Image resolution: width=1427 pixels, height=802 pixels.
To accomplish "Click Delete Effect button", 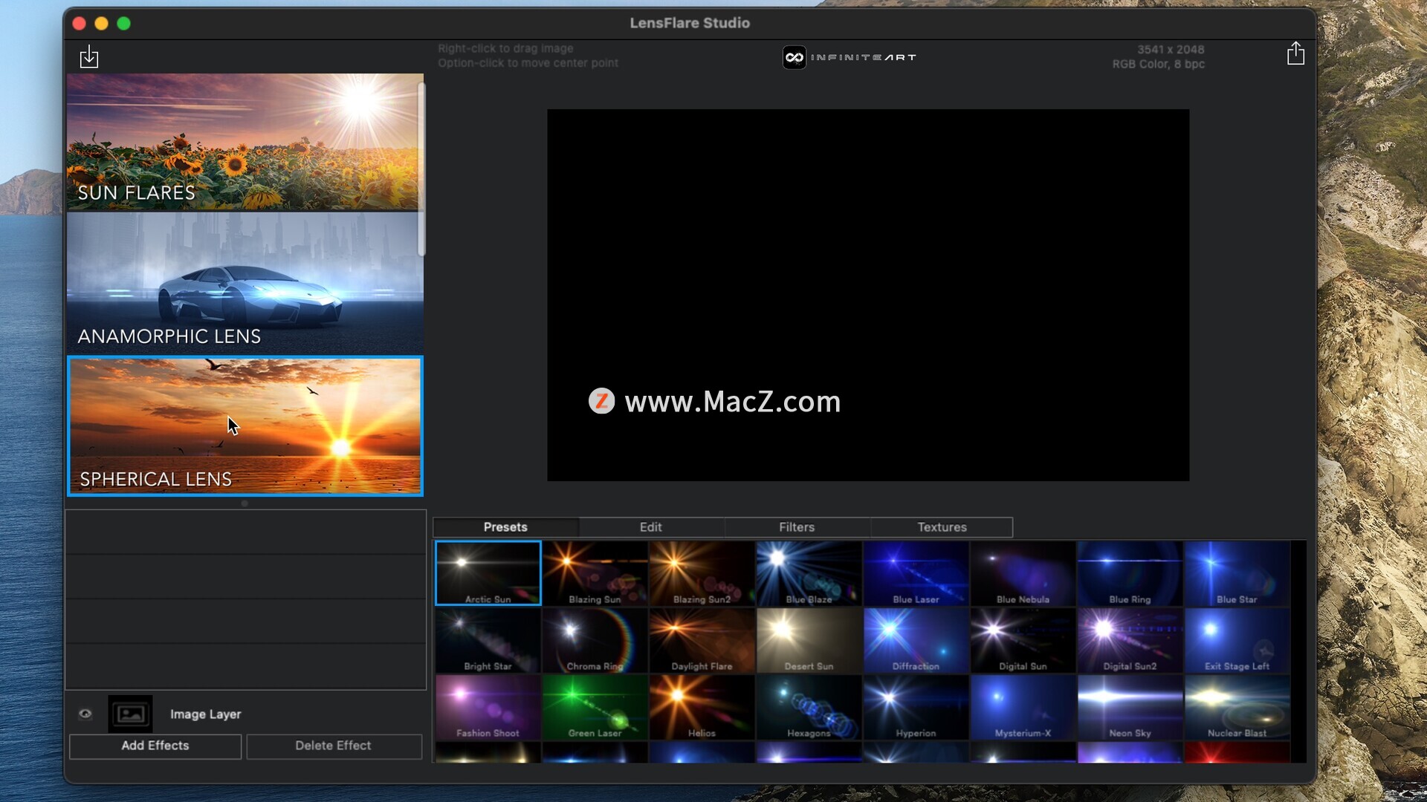I will pyautogui.click(x=334, y=746).
